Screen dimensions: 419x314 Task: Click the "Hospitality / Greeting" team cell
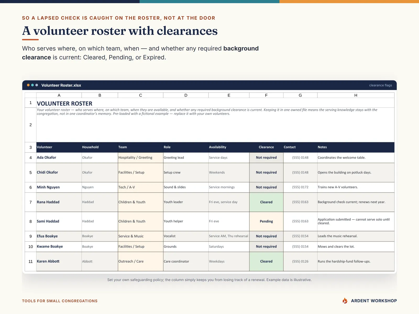pyautogui.click(x=141, y=158)
